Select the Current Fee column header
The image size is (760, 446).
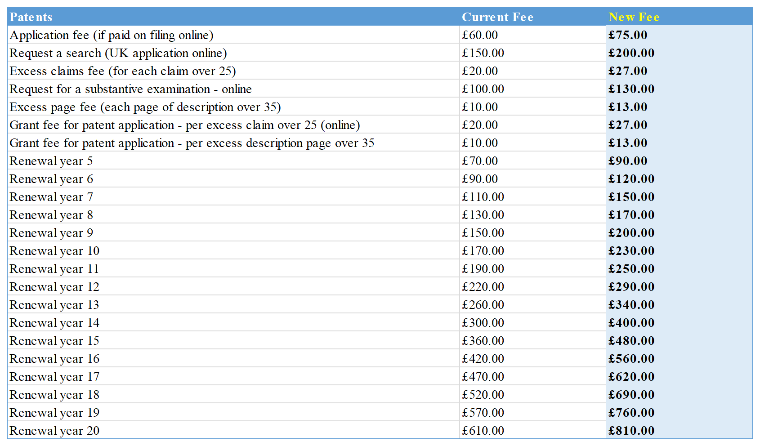coord(497,17)
